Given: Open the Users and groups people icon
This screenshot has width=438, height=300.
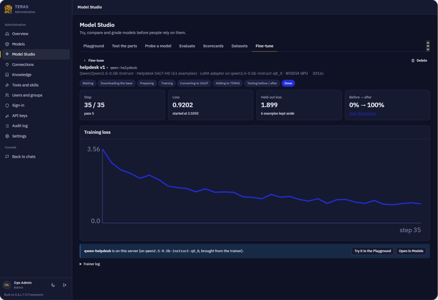Looking at the screenshot, I should point(7,95).
